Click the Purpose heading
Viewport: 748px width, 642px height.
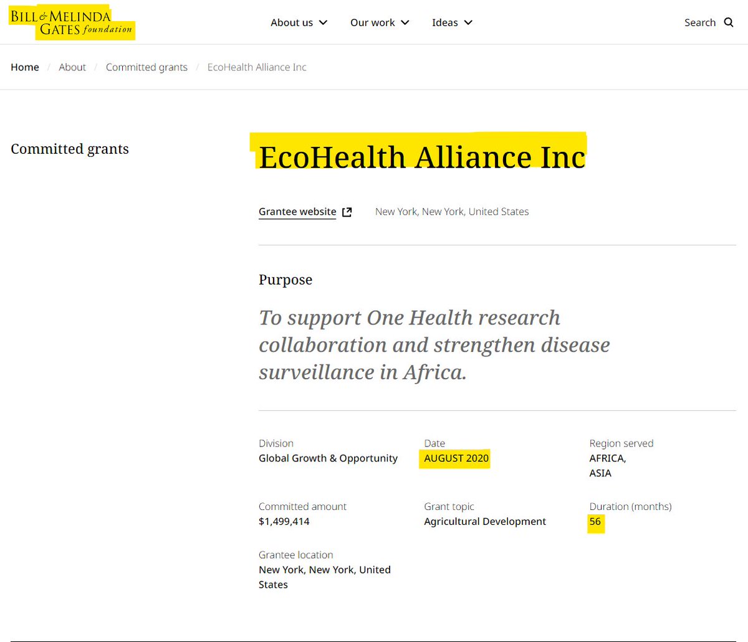tap(285, 280)
